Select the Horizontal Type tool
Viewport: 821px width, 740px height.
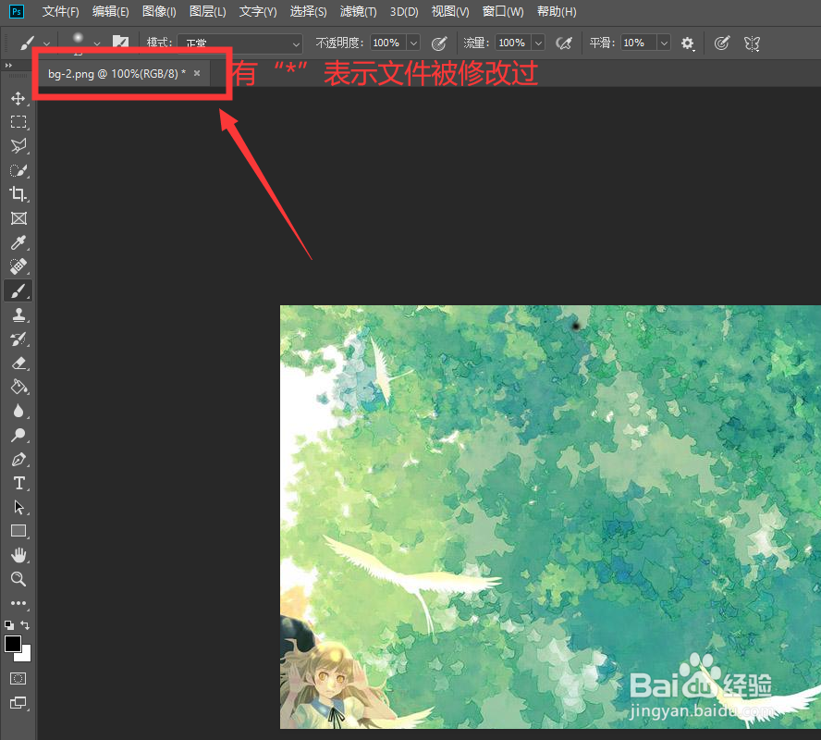coord(18,483)
